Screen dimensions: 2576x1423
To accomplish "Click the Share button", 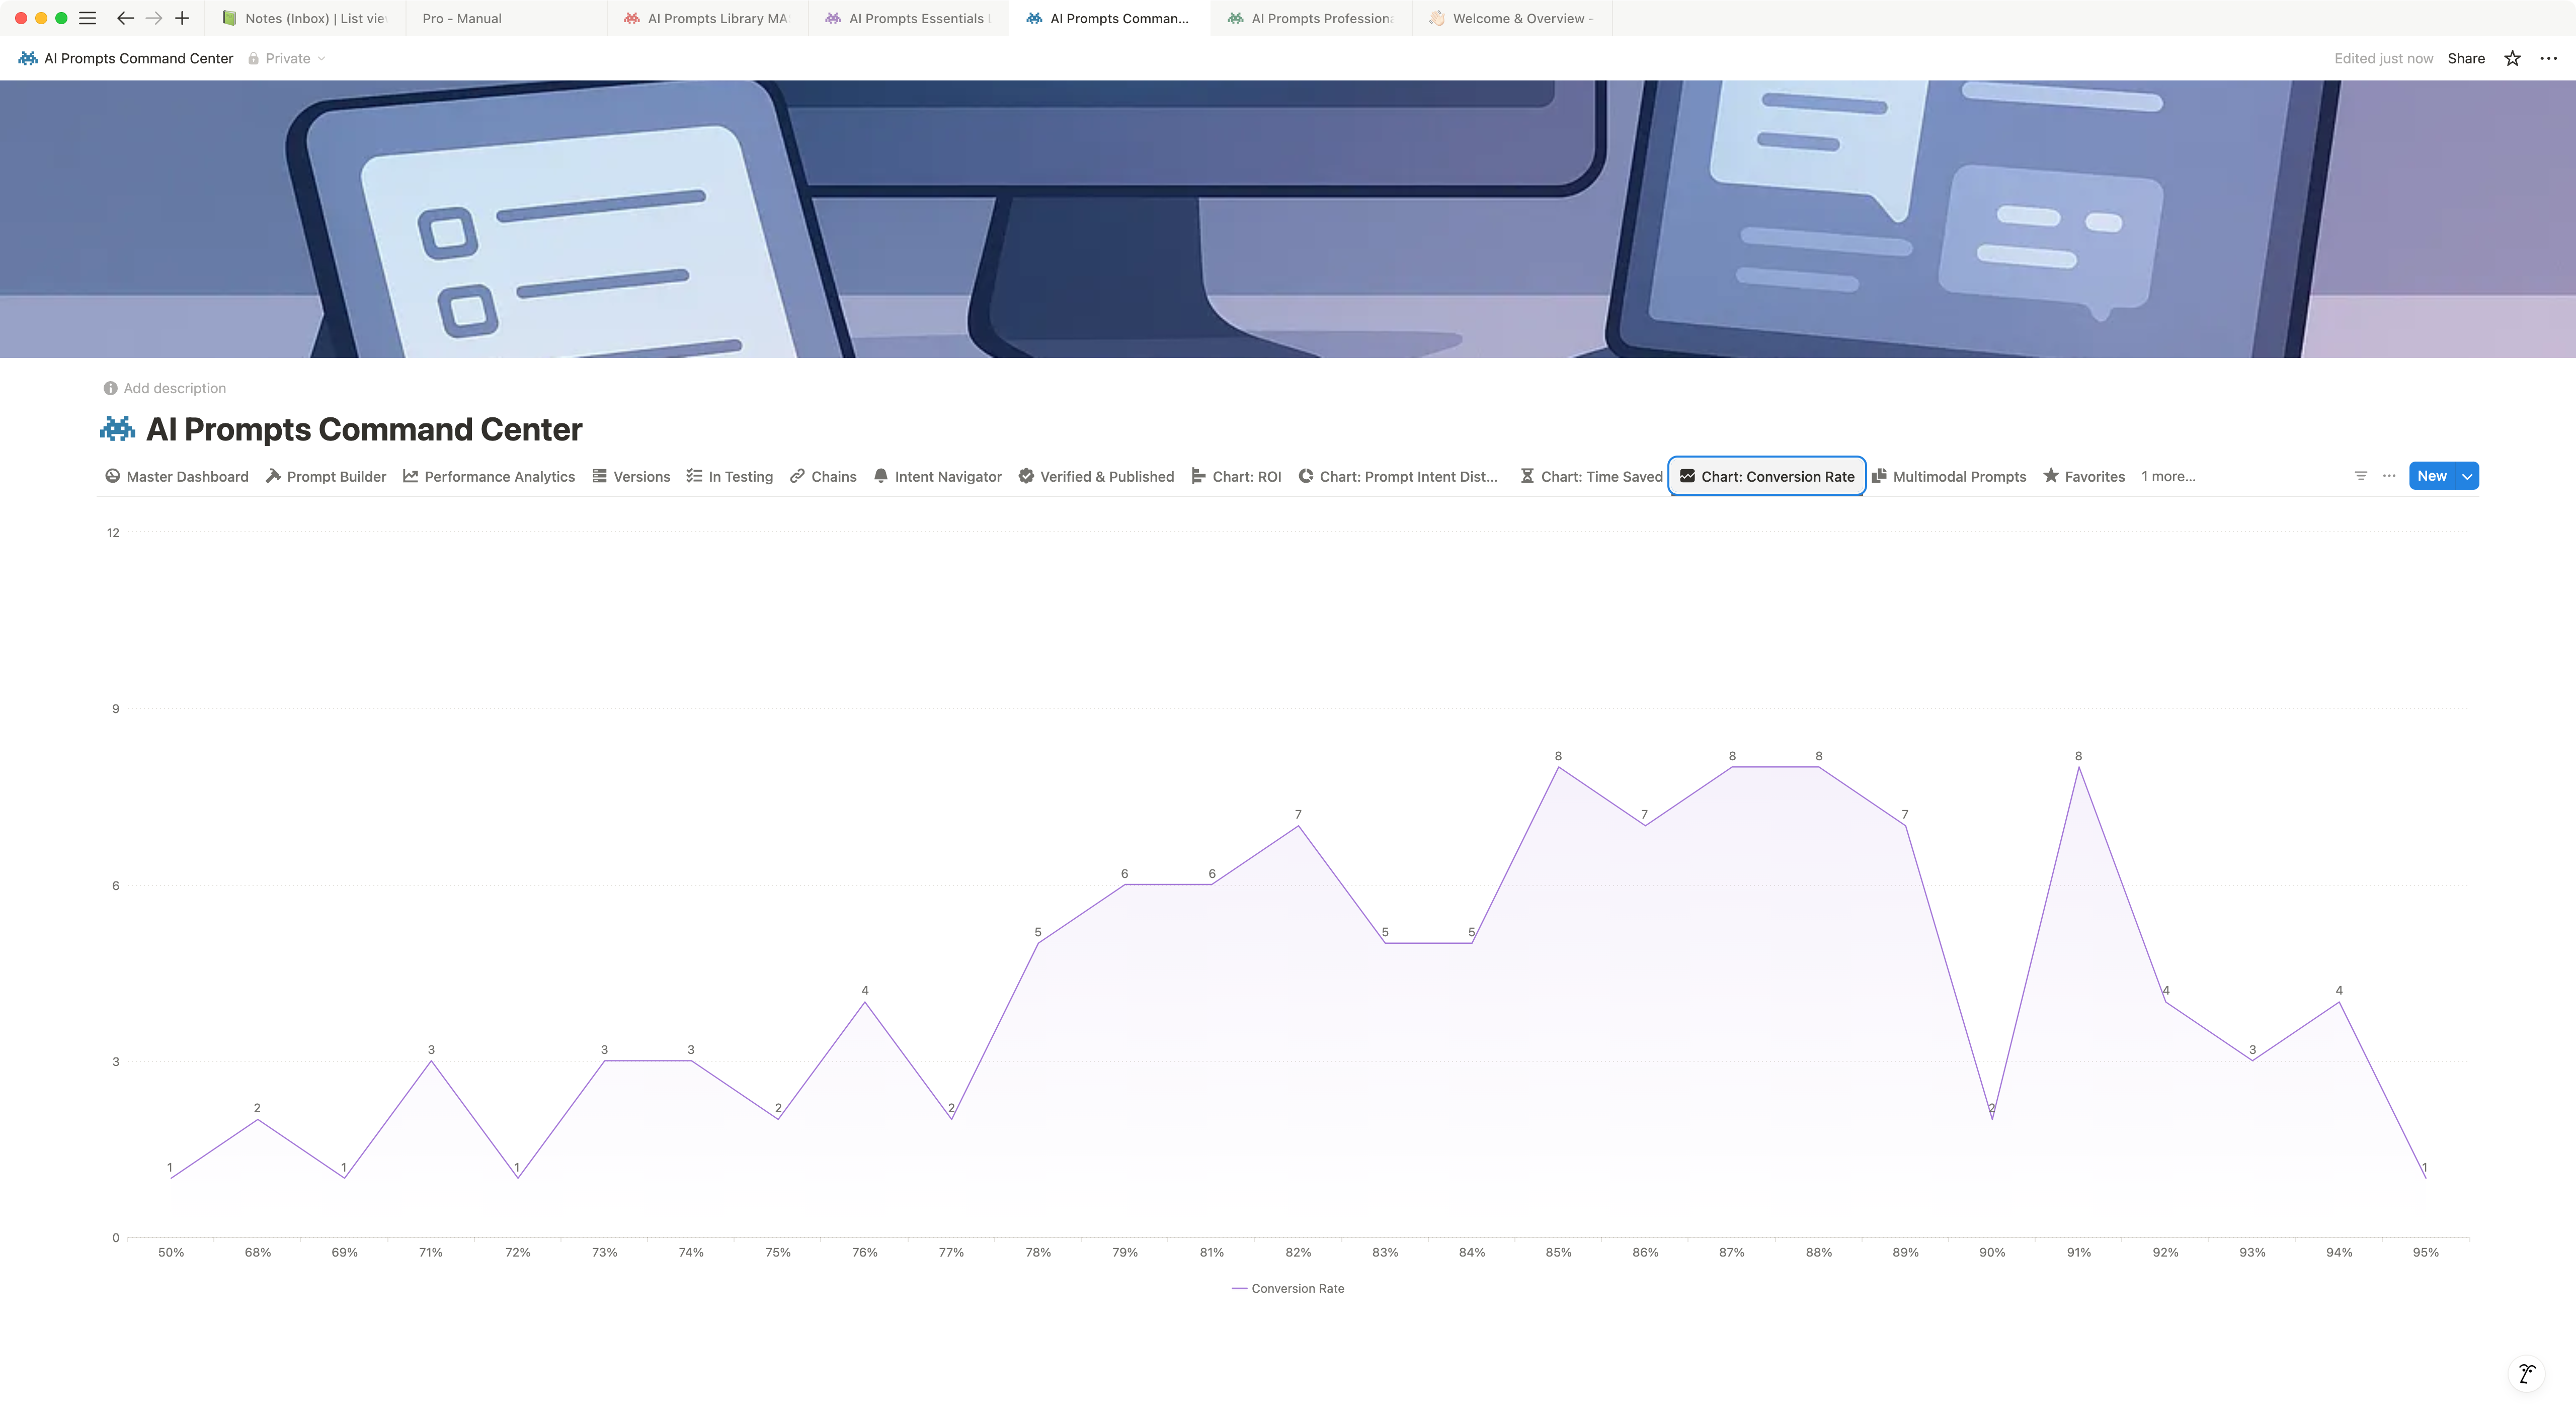I will click(x=2466, y=58).
